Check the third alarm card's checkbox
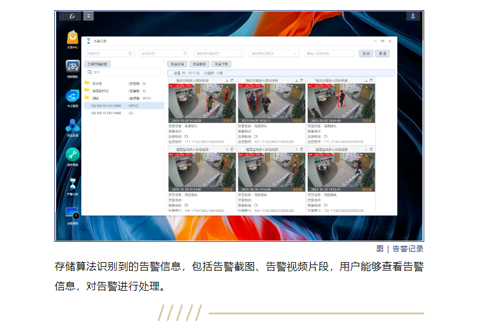This screenshot has height=332, width=478. [311, 80]
